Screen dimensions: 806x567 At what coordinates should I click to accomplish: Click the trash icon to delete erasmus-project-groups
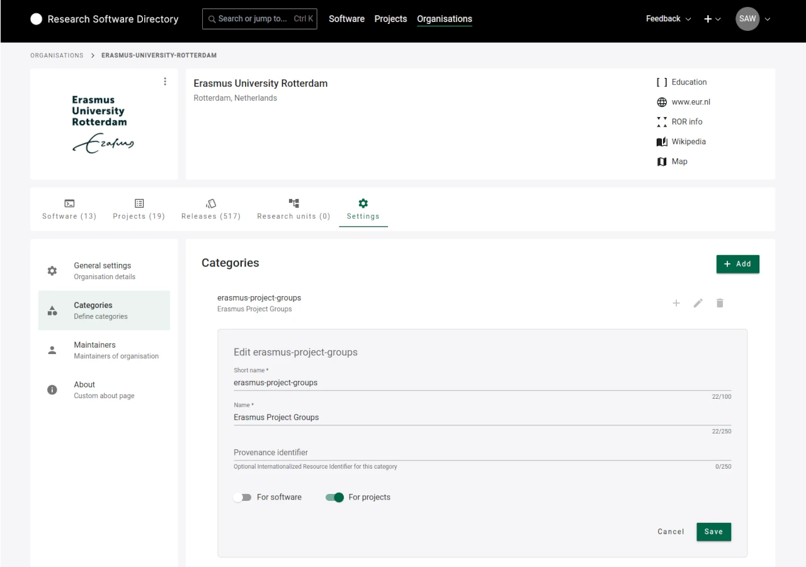pos(720,303)
